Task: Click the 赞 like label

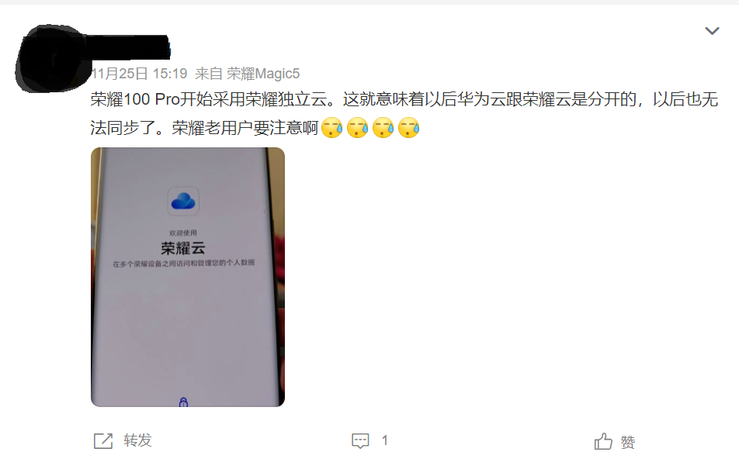Action: point(628,442)
